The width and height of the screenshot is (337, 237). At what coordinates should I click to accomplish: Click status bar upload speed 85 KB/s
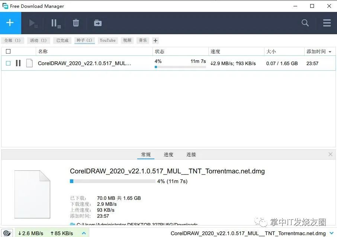62,233
